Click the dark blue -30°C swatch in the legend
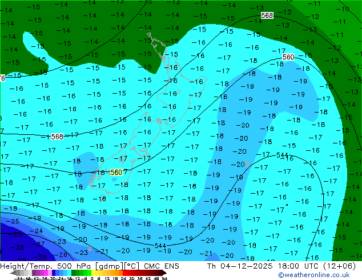This screenshot has width=362, height=280. [x=54, y=273]
